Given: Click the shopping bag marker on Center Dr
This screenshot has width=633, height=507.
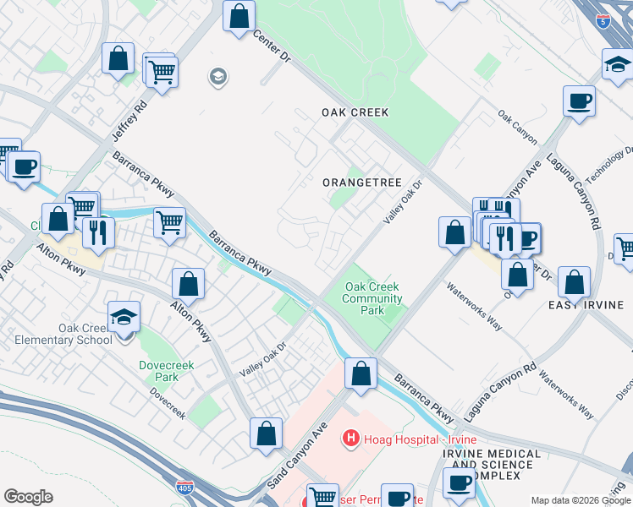Looking at the screenshot, I should tap(239, 16).
